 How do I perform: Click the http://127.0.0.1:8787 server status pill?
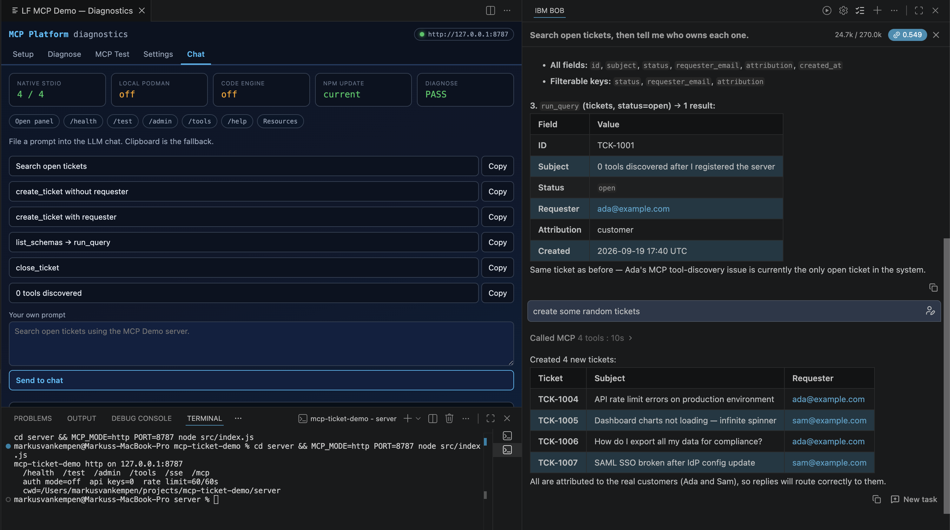tap(464, 34)
